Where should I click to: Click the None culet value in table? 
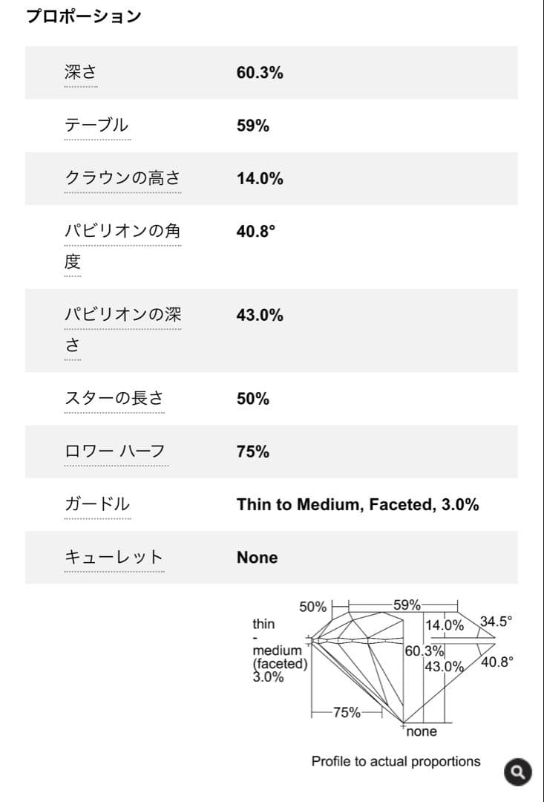click(257, 558)
